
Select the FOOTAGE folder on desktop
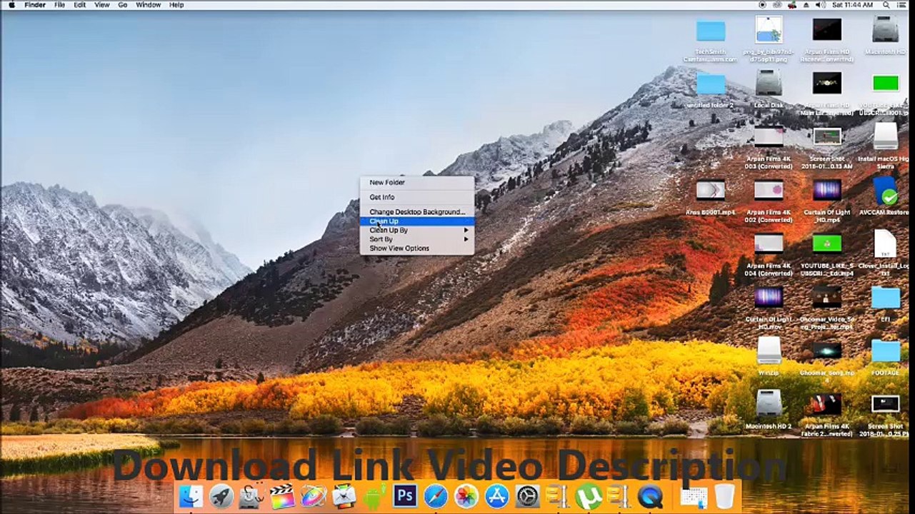click(886, 351)
